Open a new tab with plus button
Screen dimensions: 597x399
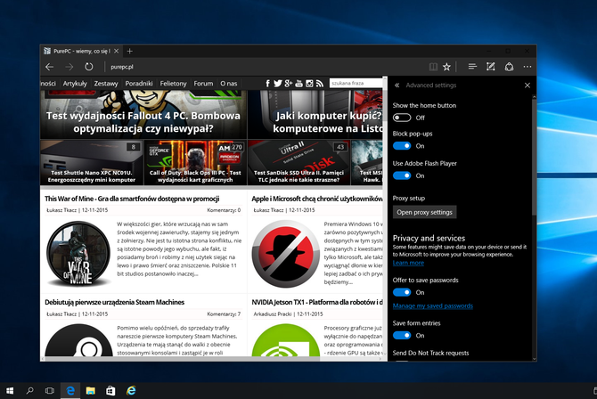[130, 51]
